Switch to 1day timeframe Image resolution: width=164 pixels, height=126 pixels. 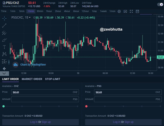tap(94, 11)
